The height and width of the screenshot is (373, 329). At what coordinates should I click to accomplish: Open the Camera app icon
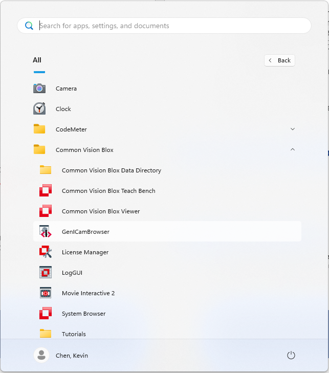(39, 89)
